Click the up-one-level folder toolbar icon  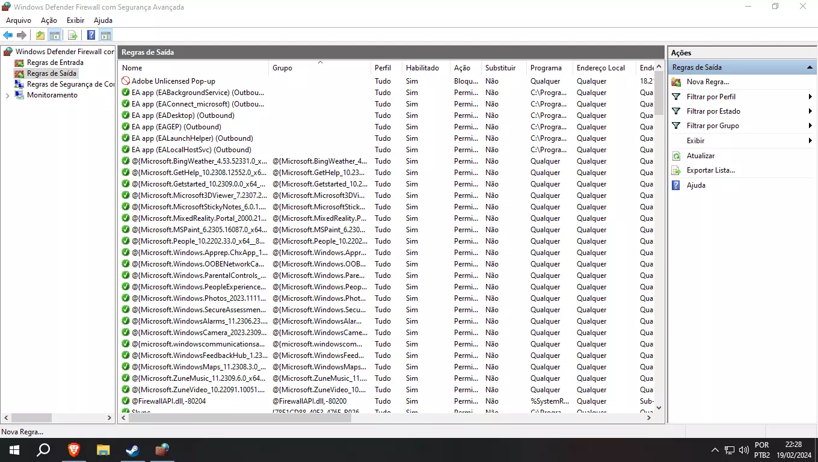[x=40, y=35]
